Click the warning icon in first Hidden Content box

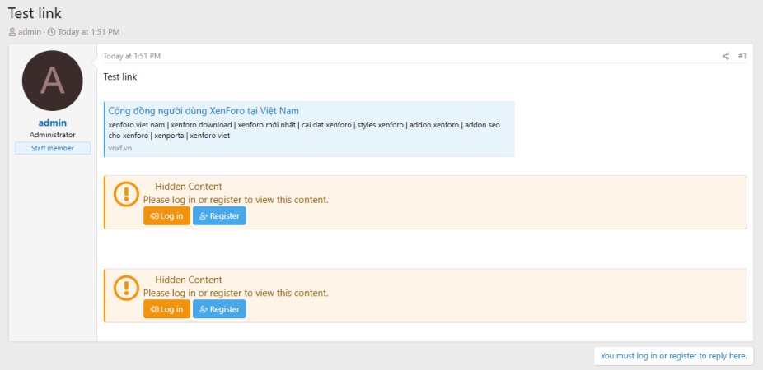(126, 194)
